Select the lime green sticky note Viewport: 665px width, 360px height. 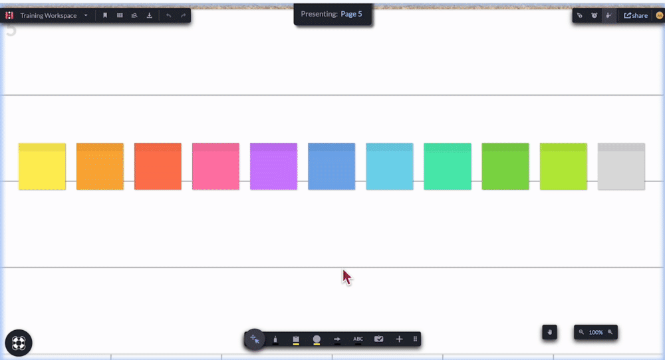pyautogui.click(x=563, y=167)
